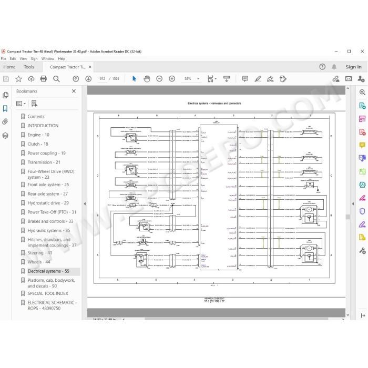Click the vertical scrollbar down arrow
This screenshot has height=368, width=368.
[348, 315]
